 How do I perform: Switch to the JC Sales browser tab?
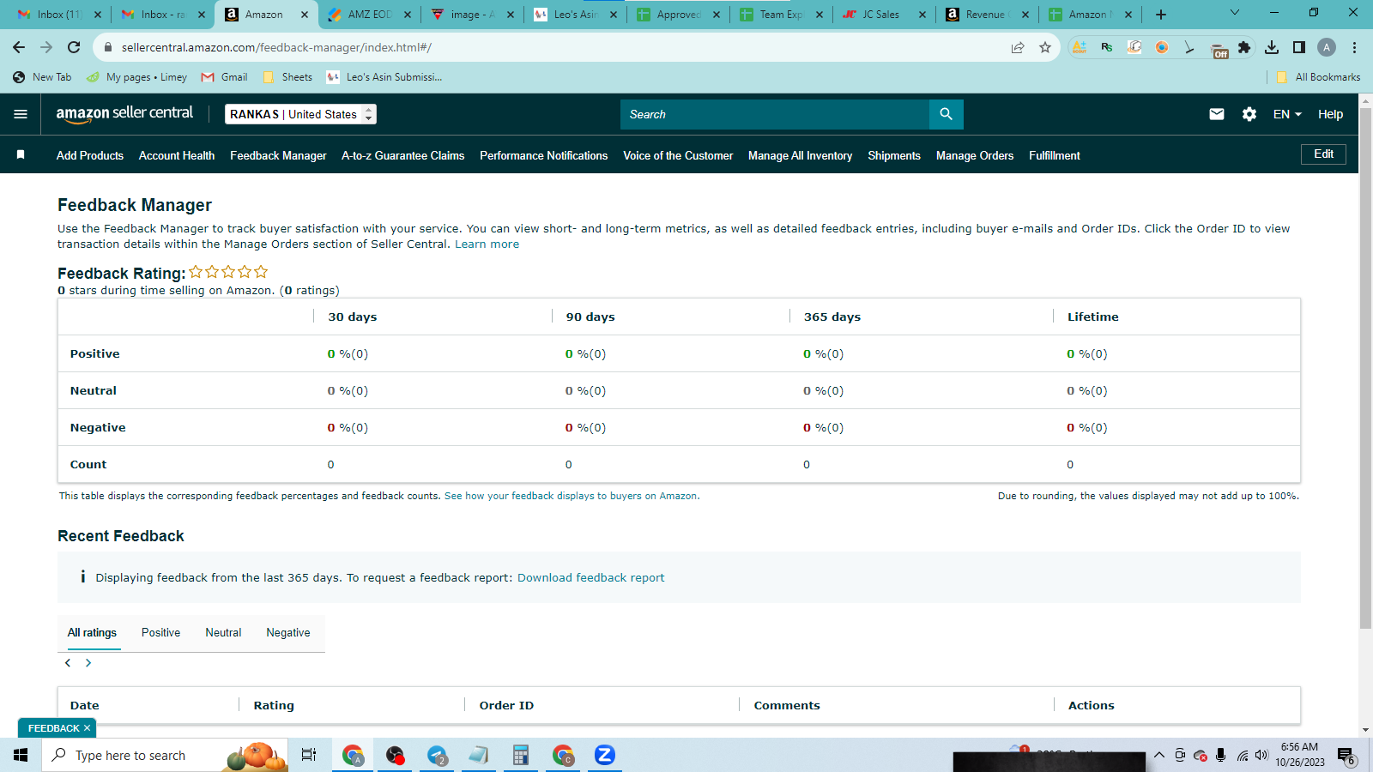885,15
